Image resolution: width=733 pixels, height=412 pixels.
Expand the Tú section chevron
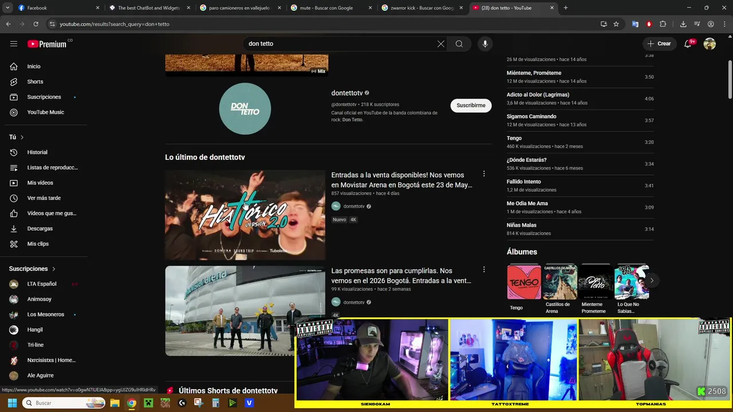pyautogui.click(x=22, y=137)
